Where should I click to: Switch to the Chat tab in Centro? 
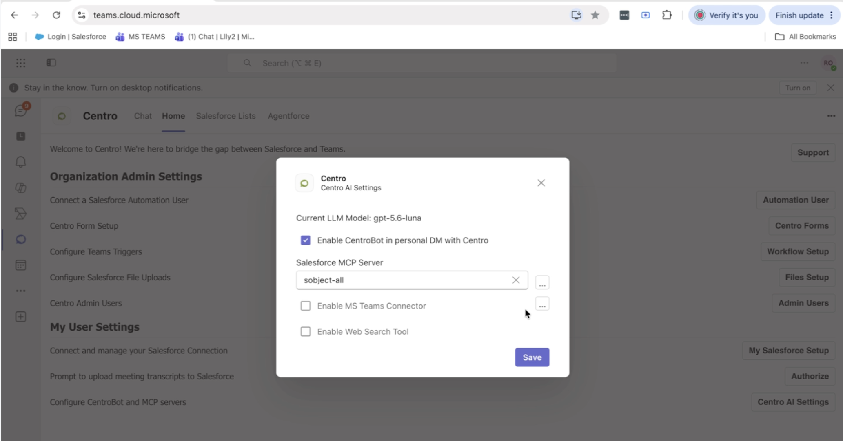(x=143, y=116)
